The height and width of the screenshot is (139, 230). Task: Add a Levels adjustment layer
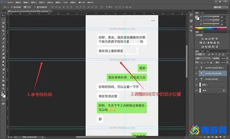206,39
